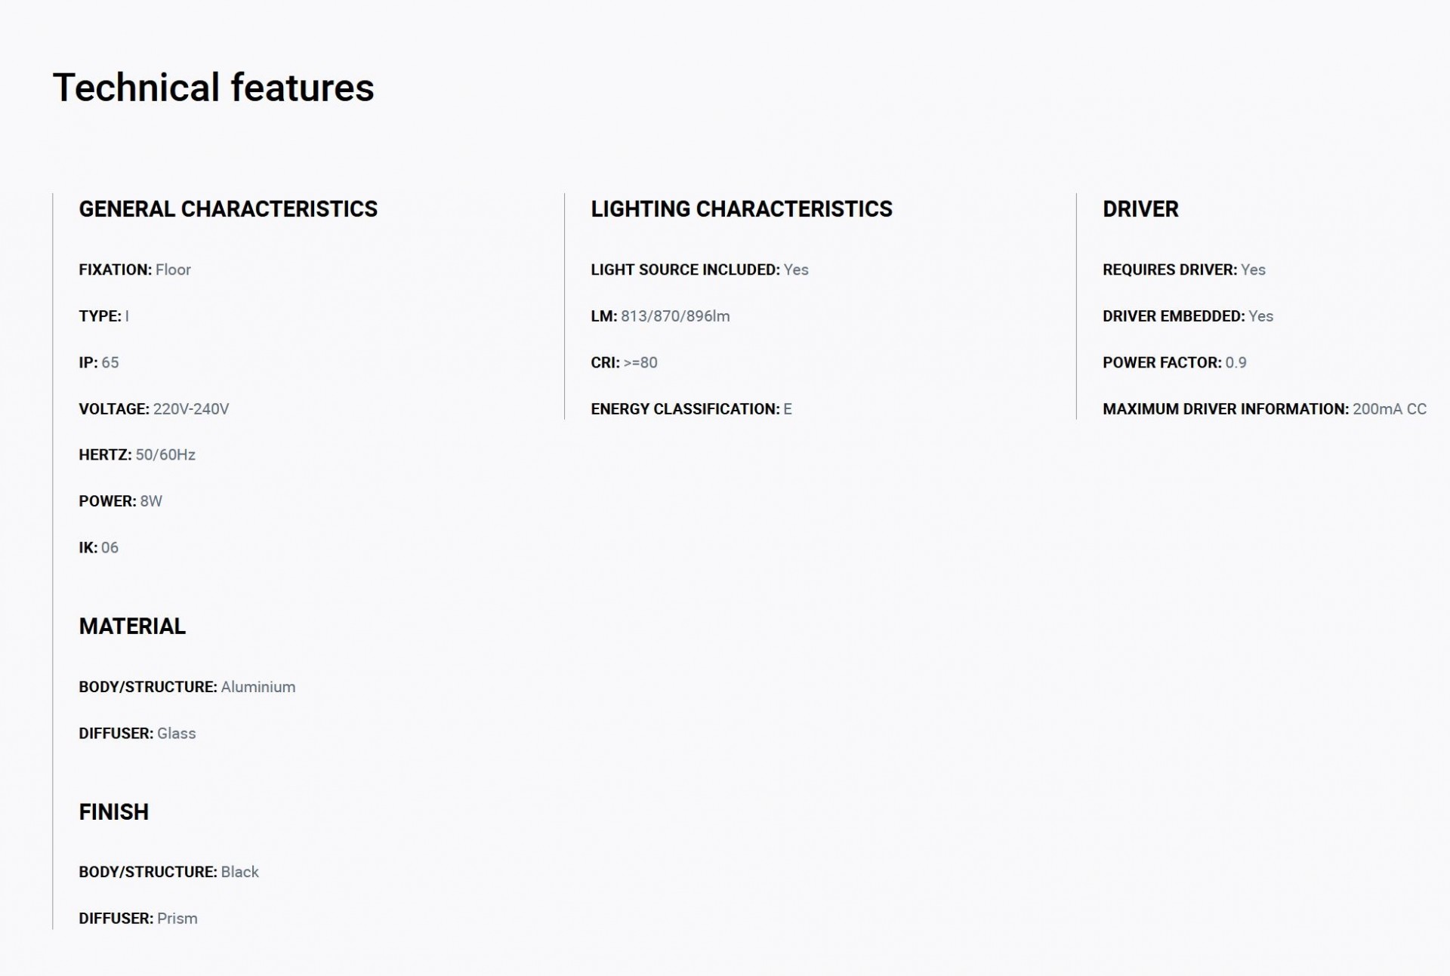Select the POWER FACTOR 0.9 value

click(x=1174, y=362)
